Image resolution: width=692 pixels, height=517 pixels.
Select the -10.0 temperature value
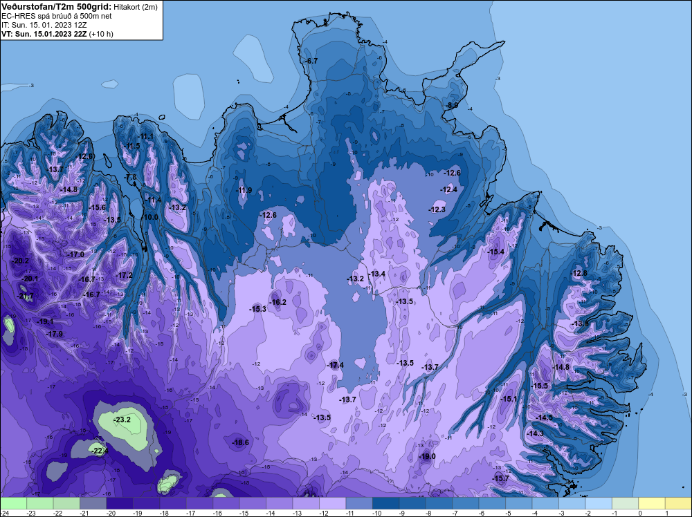(149, 217)
